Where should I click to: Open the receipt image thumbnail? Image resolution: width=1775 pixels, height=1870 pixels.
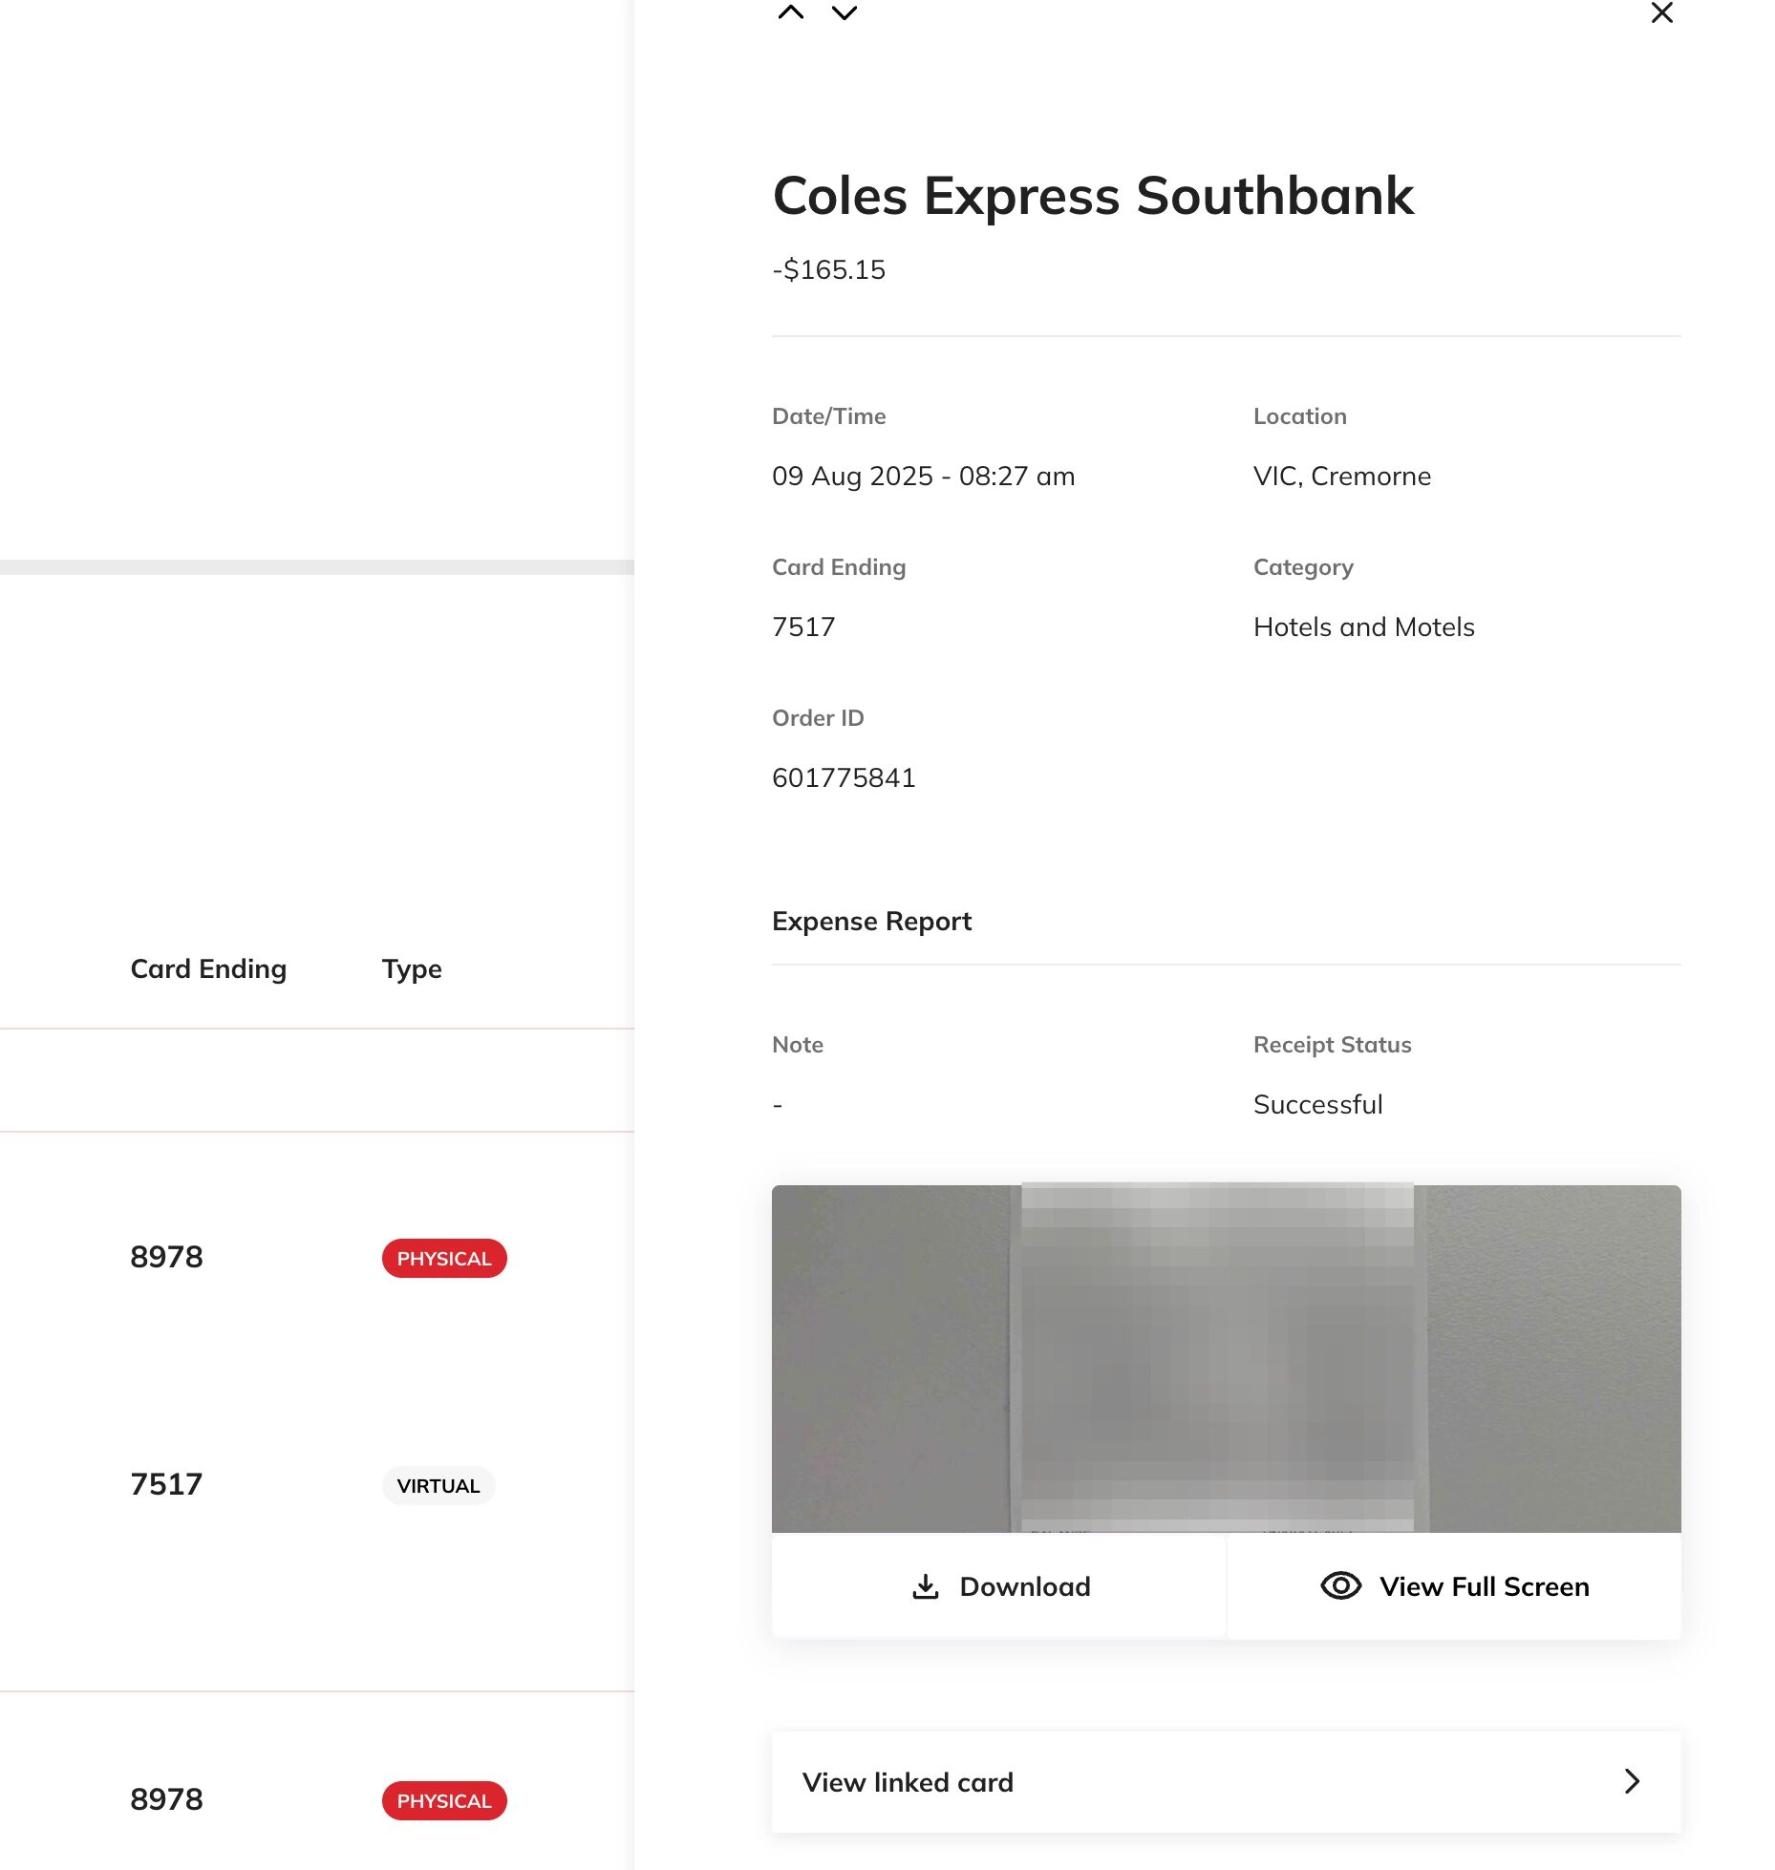pyautogui.click(x=1226, y=1356)
